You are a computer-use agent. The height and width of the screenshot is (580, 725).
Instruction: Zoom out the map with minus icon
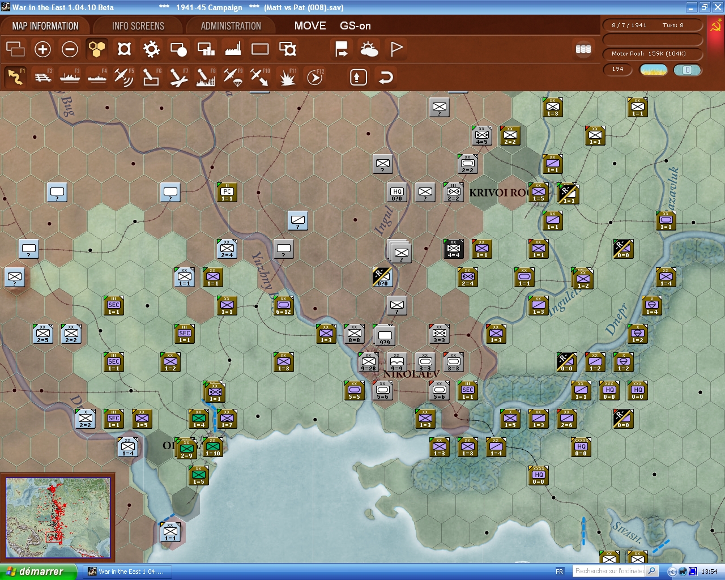pos(70,49)
